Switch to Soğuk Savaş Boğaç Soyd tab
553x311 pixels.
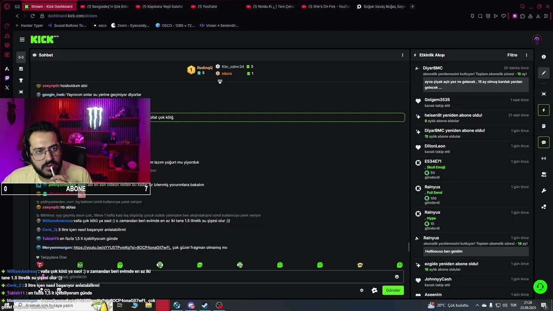tap(381, 6)
